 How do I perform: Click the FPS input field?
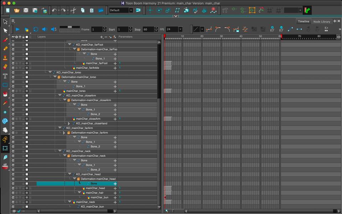click(171, 30)
